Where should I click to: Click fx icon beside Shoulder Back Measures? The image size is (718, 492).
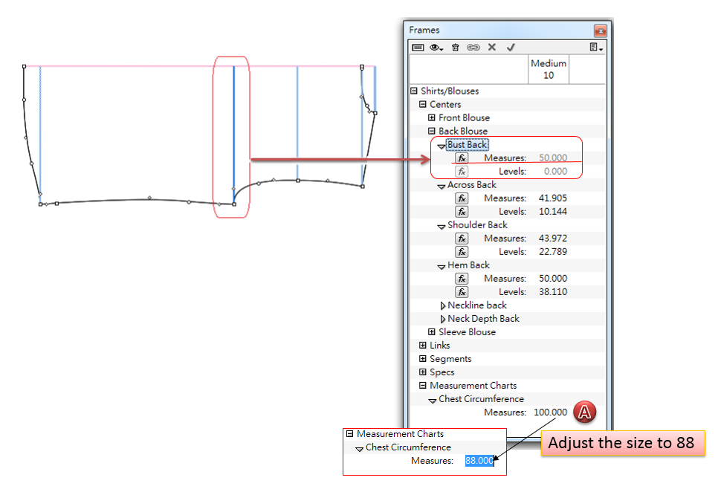click(x=462, y=239)
